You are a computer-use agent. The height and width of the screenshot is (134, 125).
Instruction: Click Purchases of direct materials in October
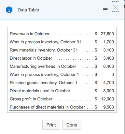(x=48, y=107)
